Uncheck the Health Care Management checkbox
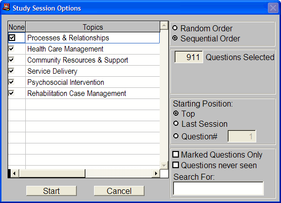The image size is (281, 203). (12, 48)
